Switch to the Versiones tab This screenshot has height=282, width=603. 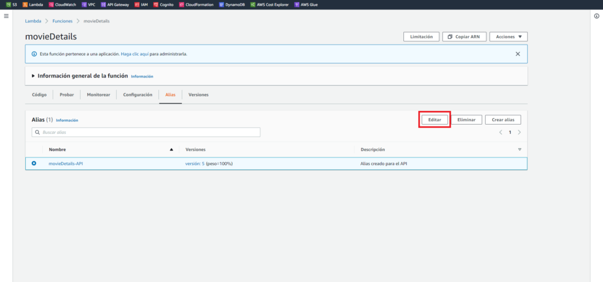pos(198,95)
